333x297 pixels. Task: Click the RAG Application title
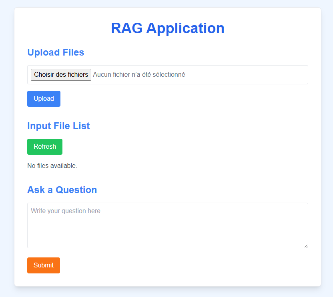click(167, 28)
